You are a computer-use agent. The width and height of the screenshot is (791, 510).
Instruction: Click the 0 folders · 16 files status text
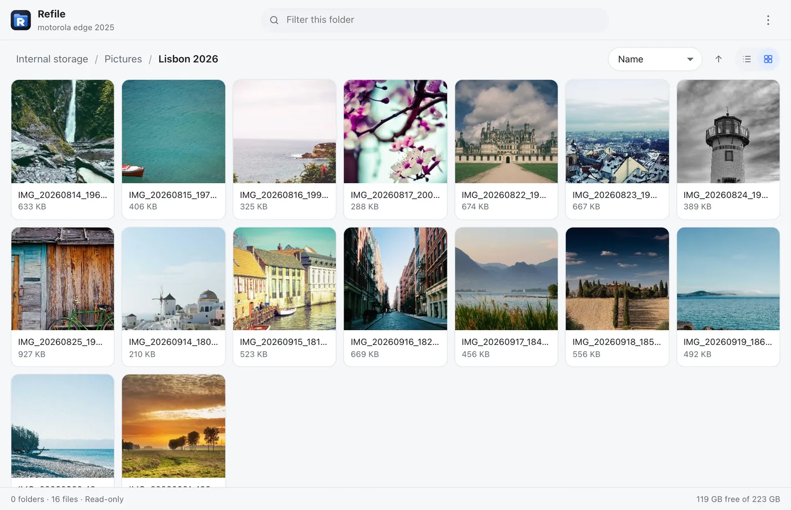[x=45, y=499]
